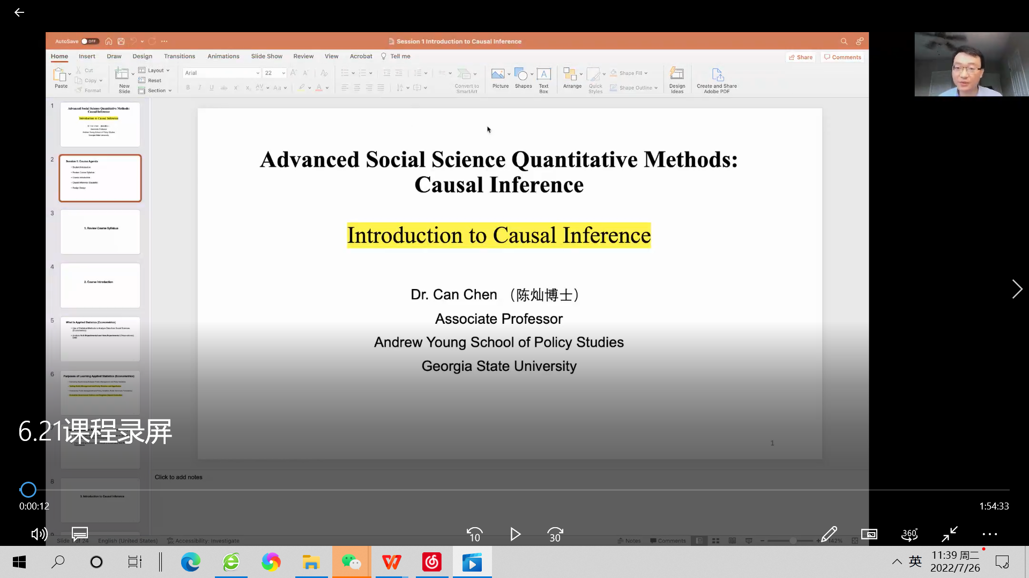
Task: Open the WPS Office taskbar icon
Action: [391, 562]
